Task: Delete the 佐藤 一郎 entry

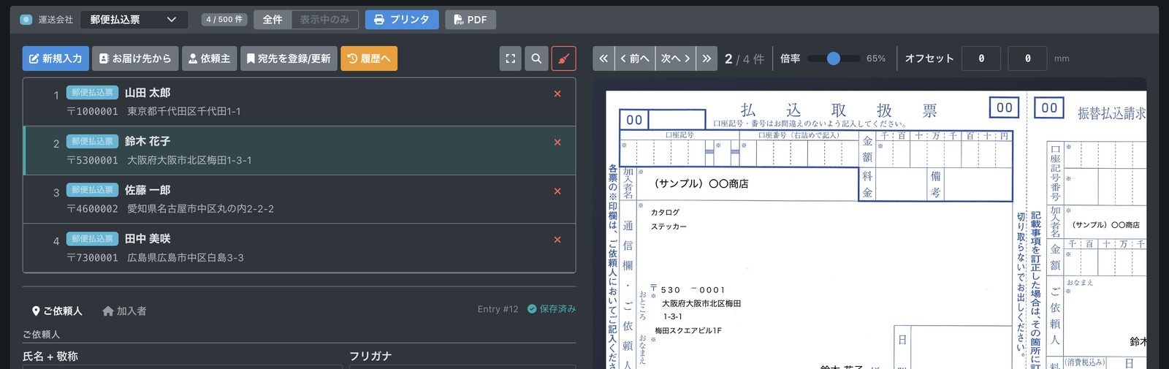Action: point(557,191)
